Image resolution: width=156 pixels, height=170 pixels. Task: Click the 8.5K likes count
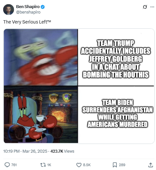(x=87, y=165)
